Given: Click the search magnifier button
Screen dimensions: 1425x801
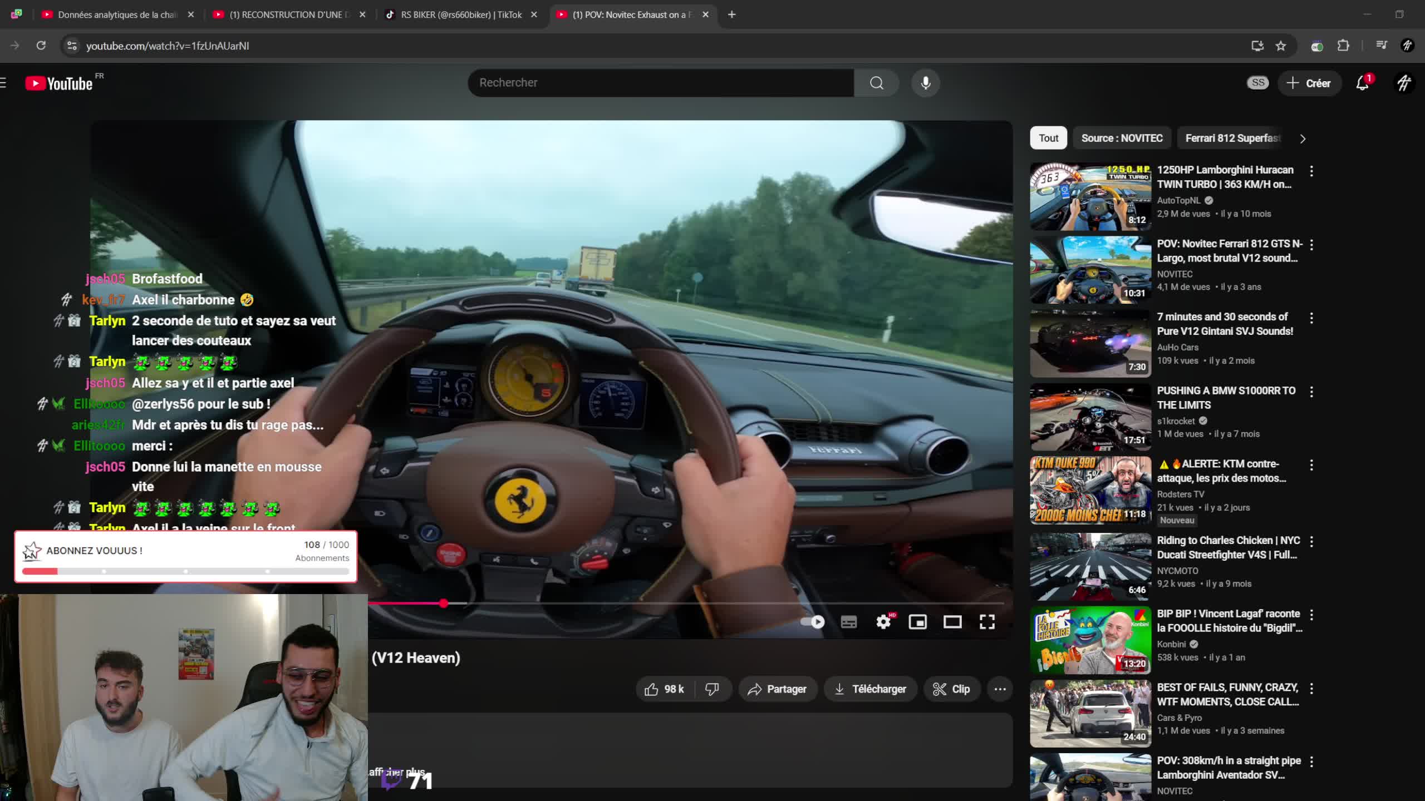Looking at the screenshot, I should point(876,83).
